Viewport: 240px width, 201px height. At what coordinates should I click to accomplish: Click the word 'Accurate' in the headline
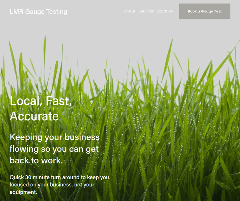[34, 116]
